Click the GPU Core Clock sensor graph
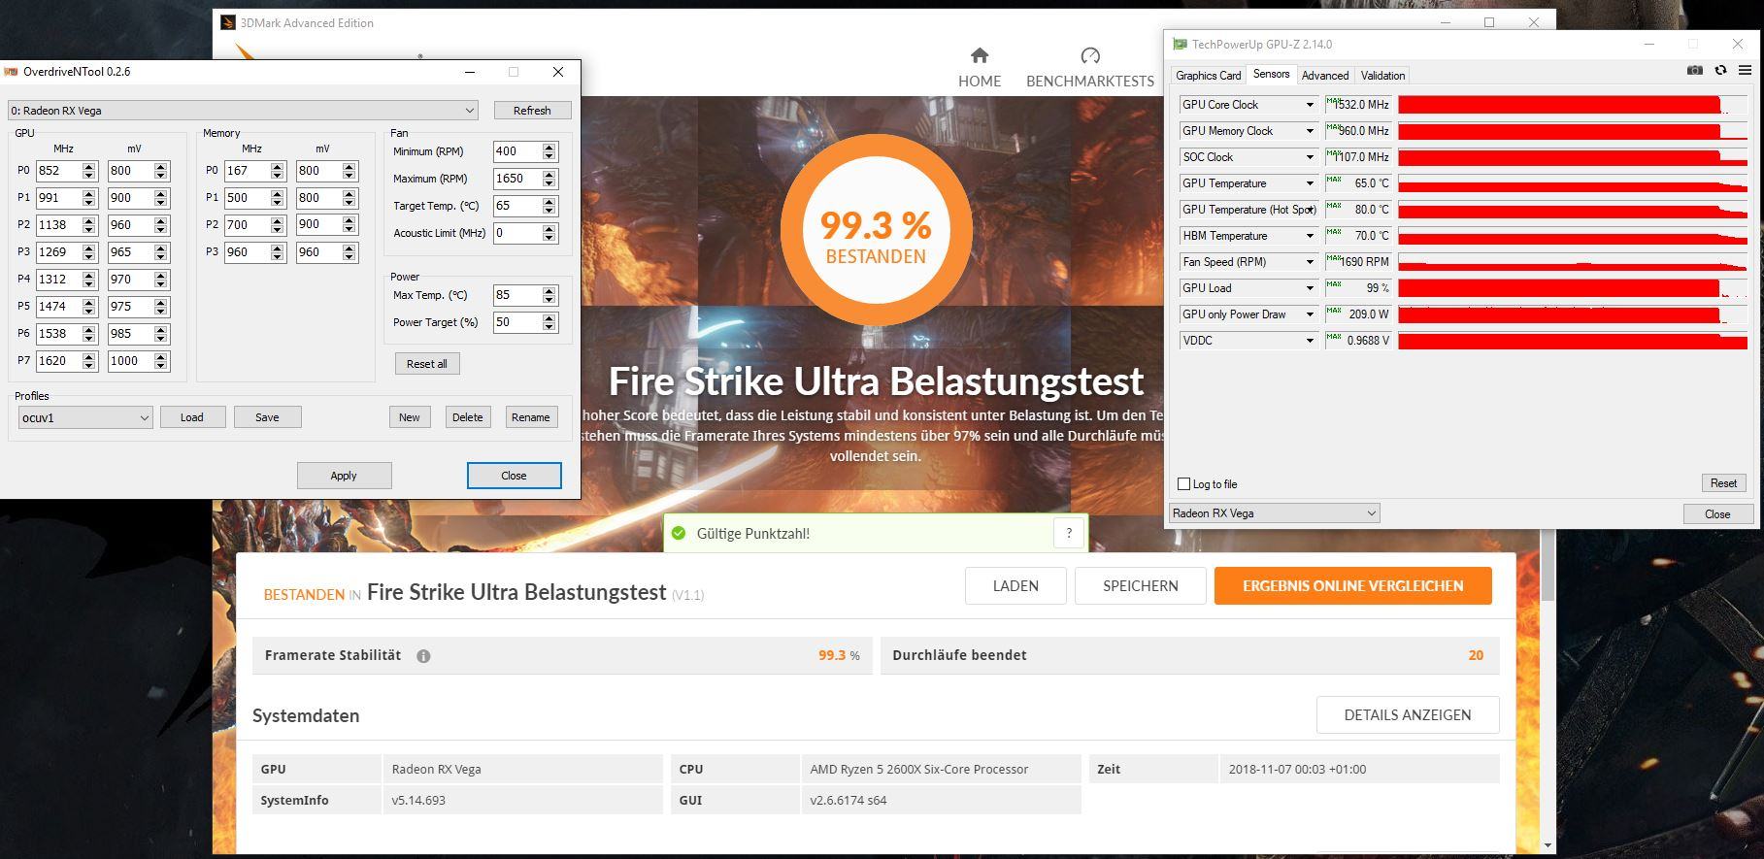Viewport: 1764px width, 859px height. pos(1572,105)
